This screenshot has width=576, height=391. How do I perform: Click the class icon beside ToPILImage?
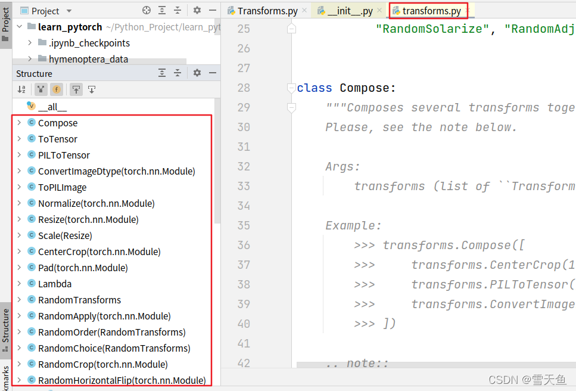pyautogui.click(x=32, y=187)
